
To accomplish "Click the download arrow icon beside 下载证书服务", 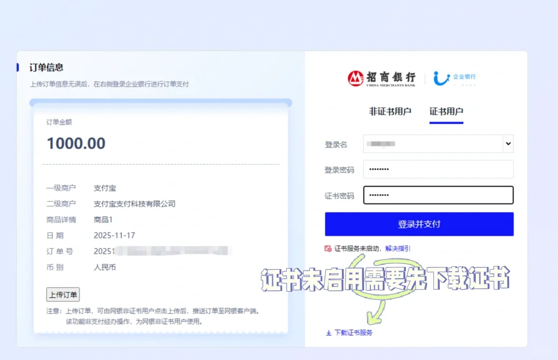I will click(329, 333).
